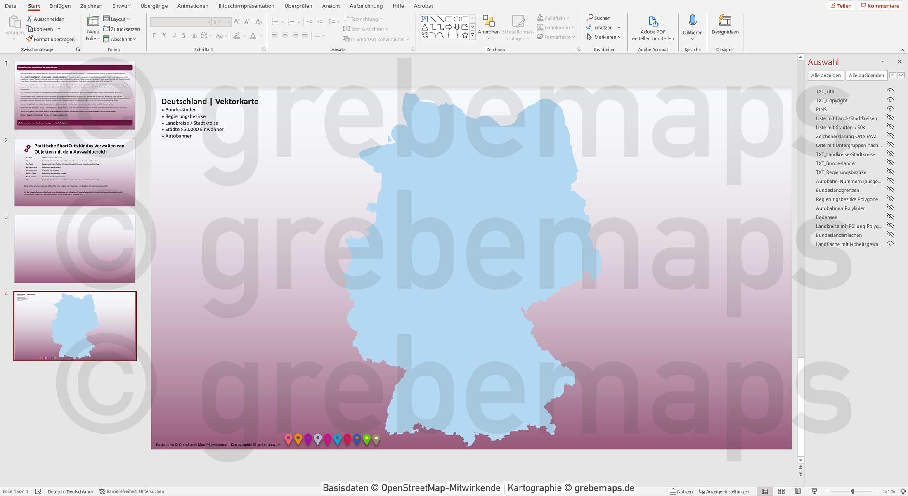Viewport: 908px width, 496px height.
Task: Open the font size dropdown
Action: click(229, 22)
